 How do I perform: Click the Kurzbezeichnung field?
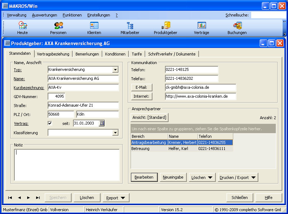point(83,87)
